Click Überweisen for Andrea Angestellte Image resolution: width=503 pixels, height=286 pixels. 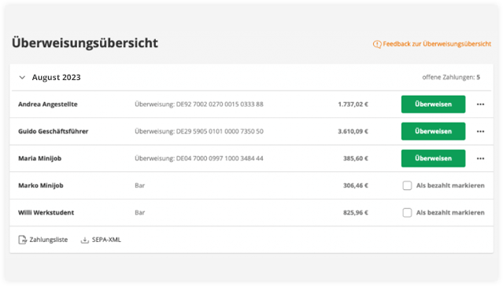(x=433, y=104)
